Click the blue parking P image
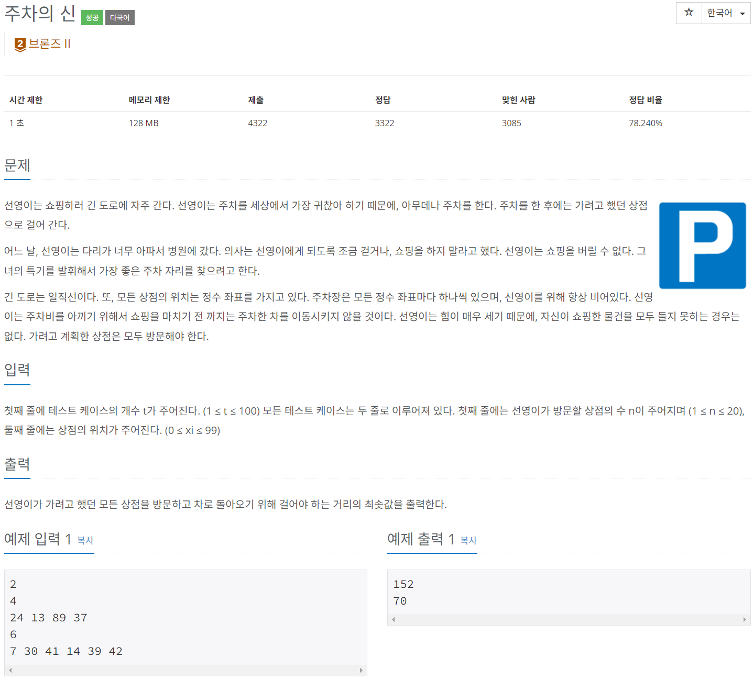Image resolution: width=753 pixels, height=680 pixels. point(702,246)
